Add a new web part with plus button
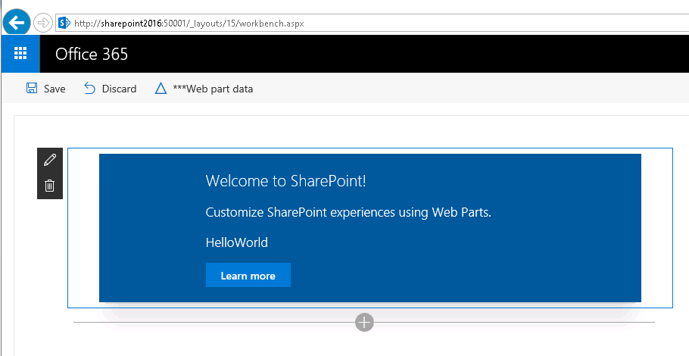This screenshot has height=356, width=689. click(x=364, y=322)
